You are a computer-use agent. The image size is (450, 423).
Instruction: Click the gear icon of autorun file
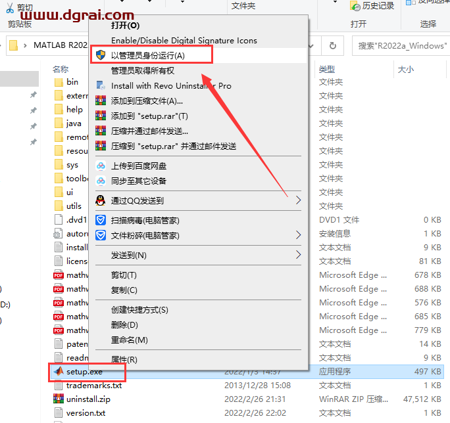coord(58,234)
